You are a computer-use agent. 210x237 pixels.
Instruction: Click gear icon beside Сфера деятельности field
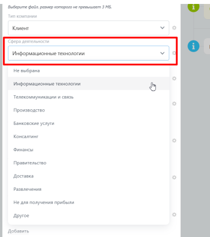[175, 53]
